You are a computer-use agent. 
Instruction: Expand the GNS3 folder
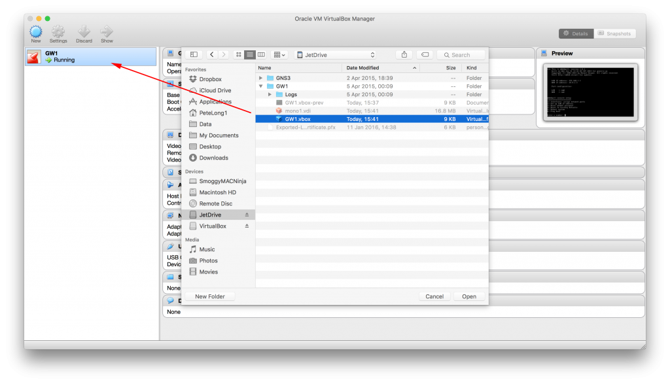(x=262, y=77)
